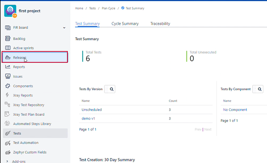The width and height of the screenshot is (267, 163).
Task: Go to Active sprints
Action: coord(23,48)
